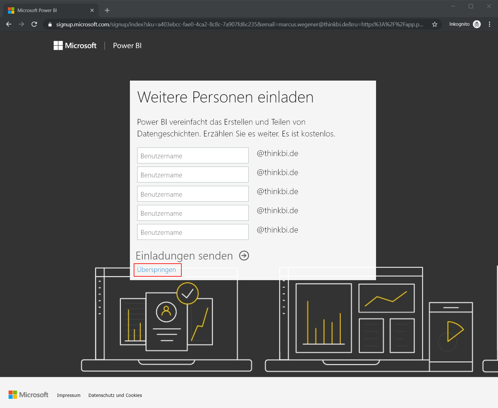Open the Chrome three-dot menu
Viewport: 498px width, 408px height.
point(489,24)
